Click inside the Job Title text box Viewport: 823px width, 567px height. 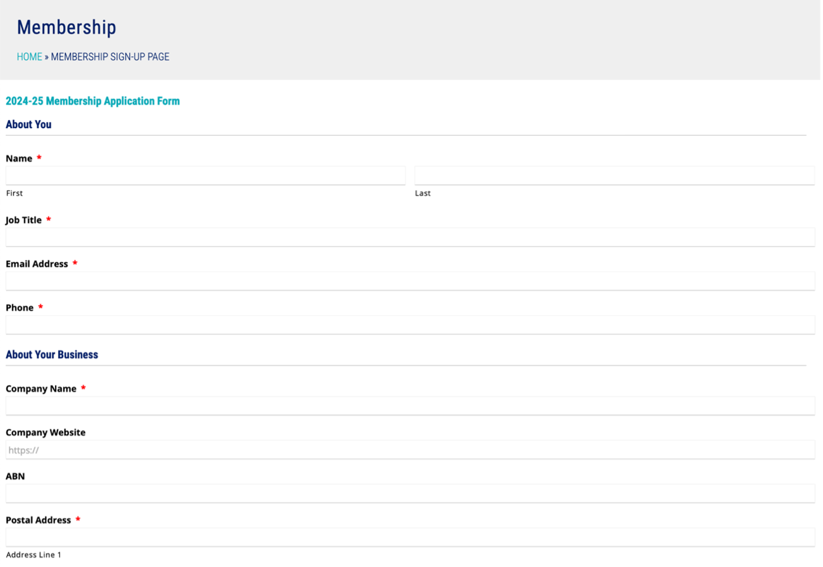[x=410, y=237]
